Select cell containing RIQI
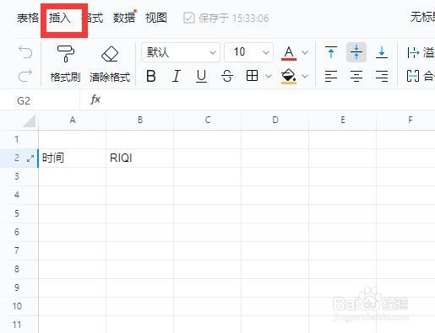The width and height of the screenshot is (435, 333). click(140, 158)
